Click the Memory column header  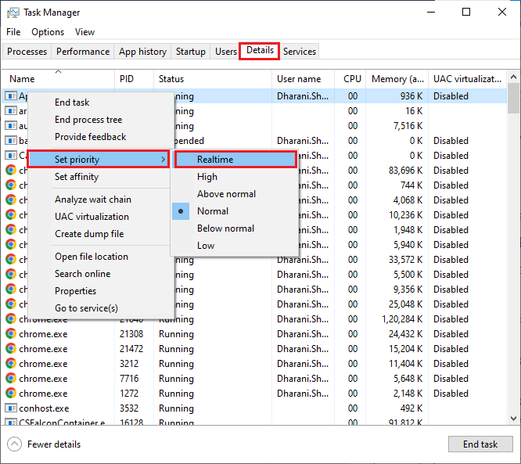[x=399, y=79]
